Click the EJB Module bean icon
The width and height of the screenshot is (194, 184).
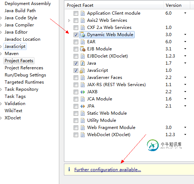[83, 49]
